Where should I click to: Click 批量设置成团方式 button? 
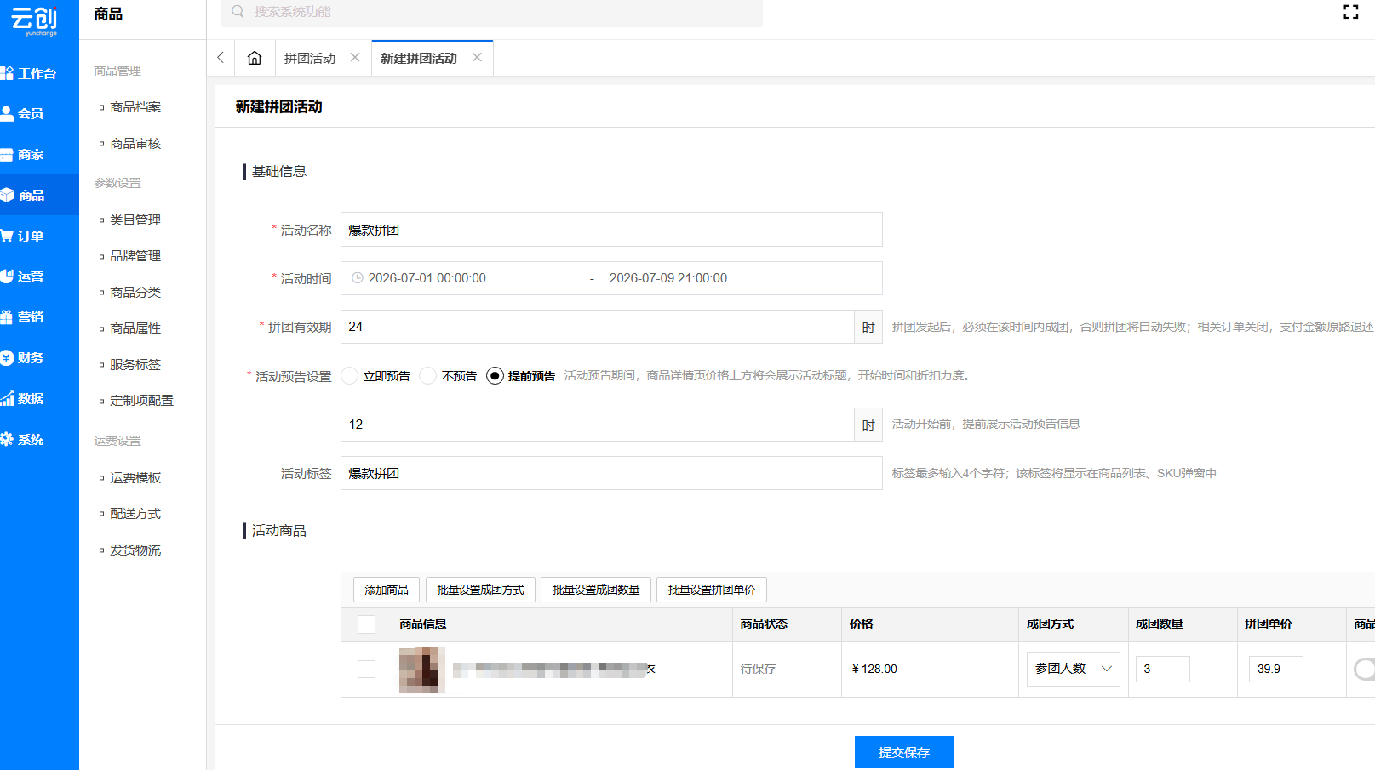(480, 590)
